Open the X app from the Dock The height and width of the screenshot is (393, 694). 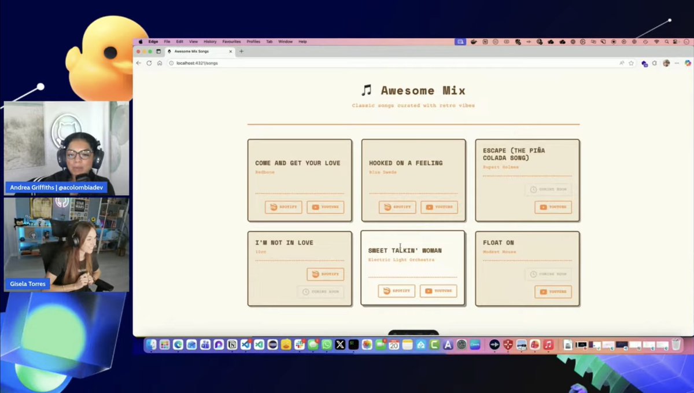coord(340,344)
